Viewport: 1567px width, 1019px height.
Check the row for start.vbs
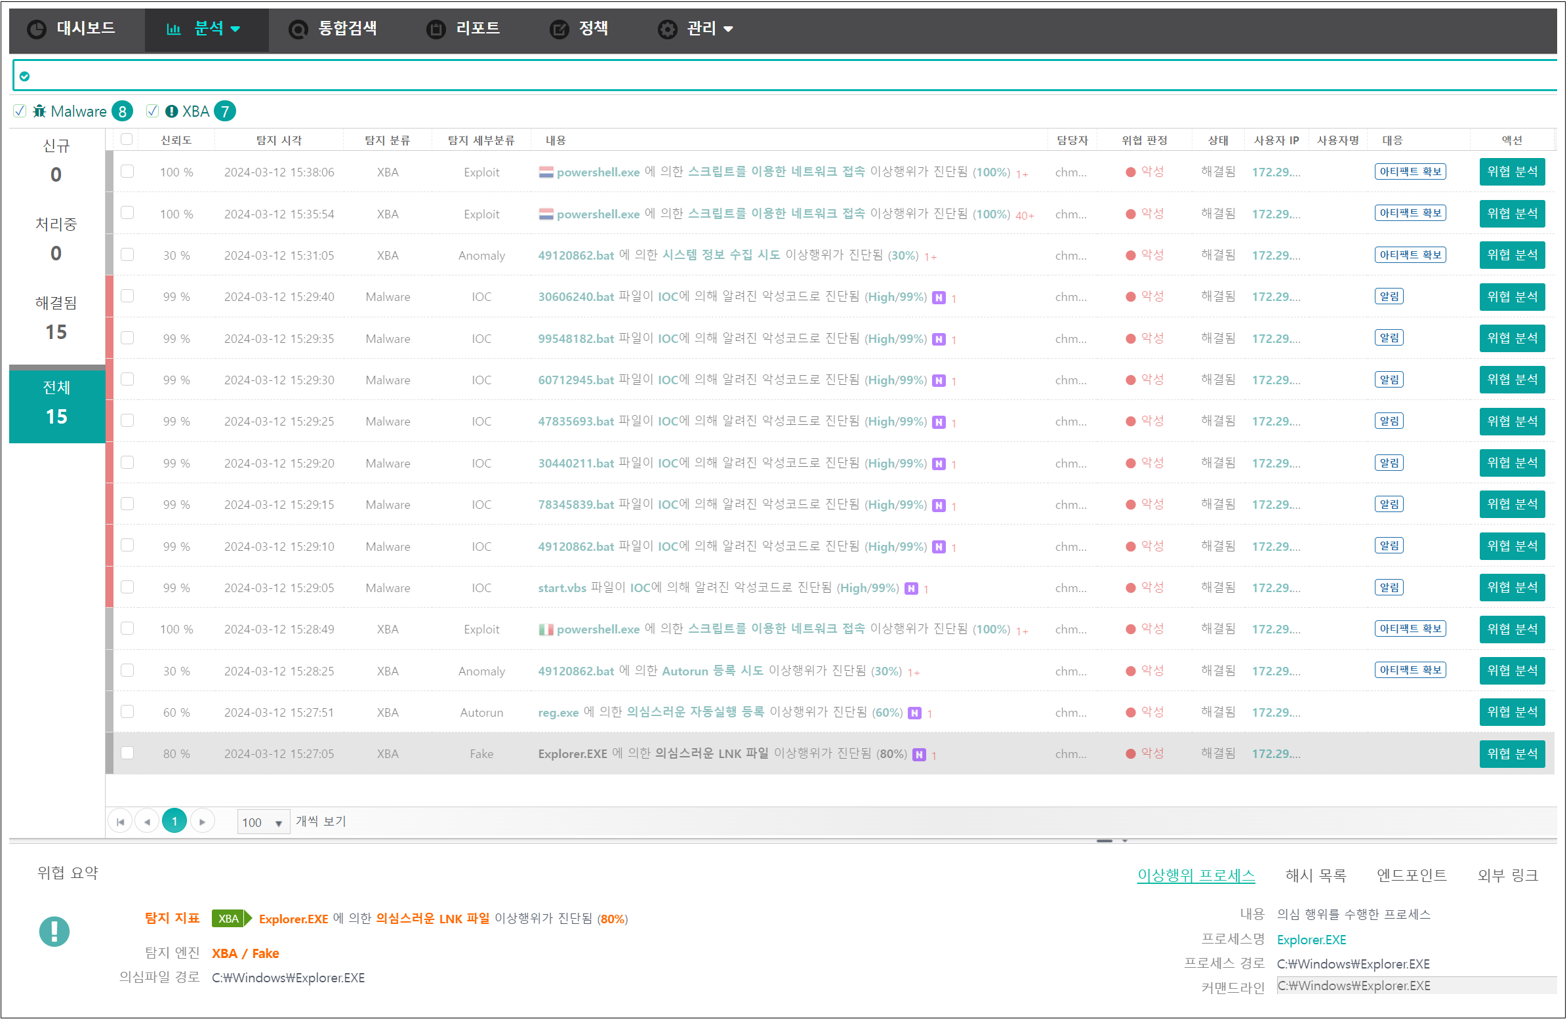[127, 587]
